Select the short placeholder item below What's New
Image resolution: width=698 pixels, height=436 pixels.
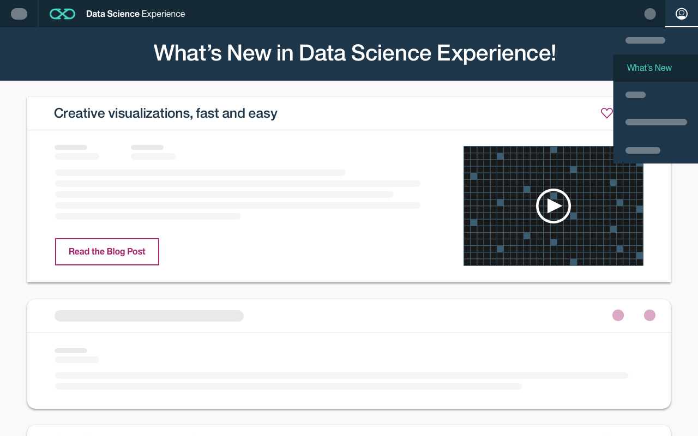coord(635,95)
